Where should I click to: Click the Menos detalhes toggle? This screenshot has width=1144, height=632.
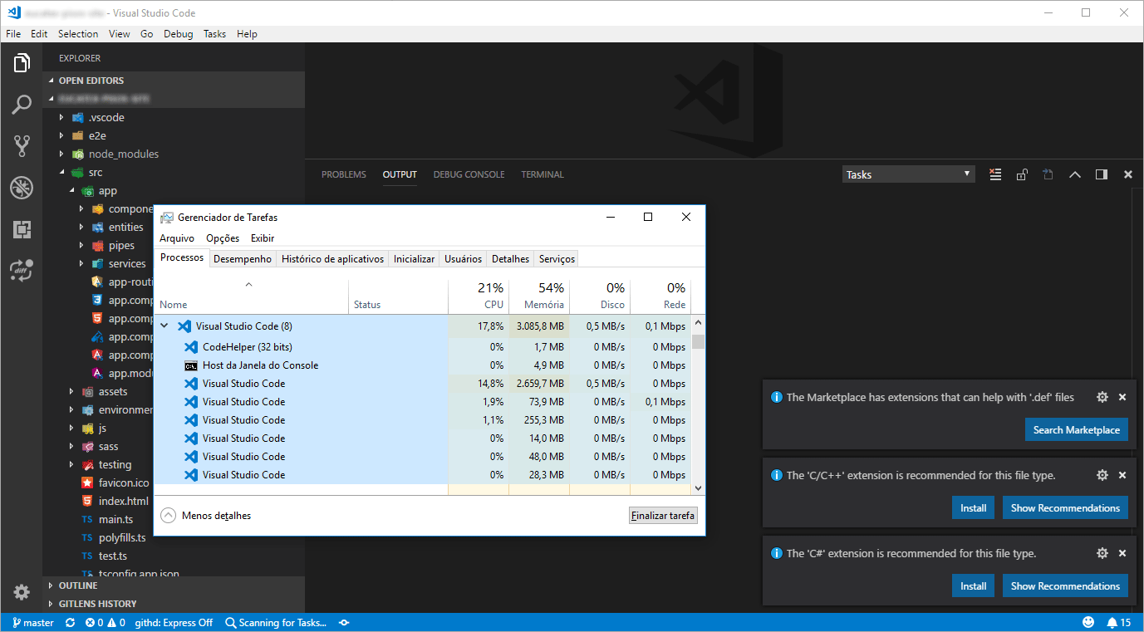tap(206, 516)
